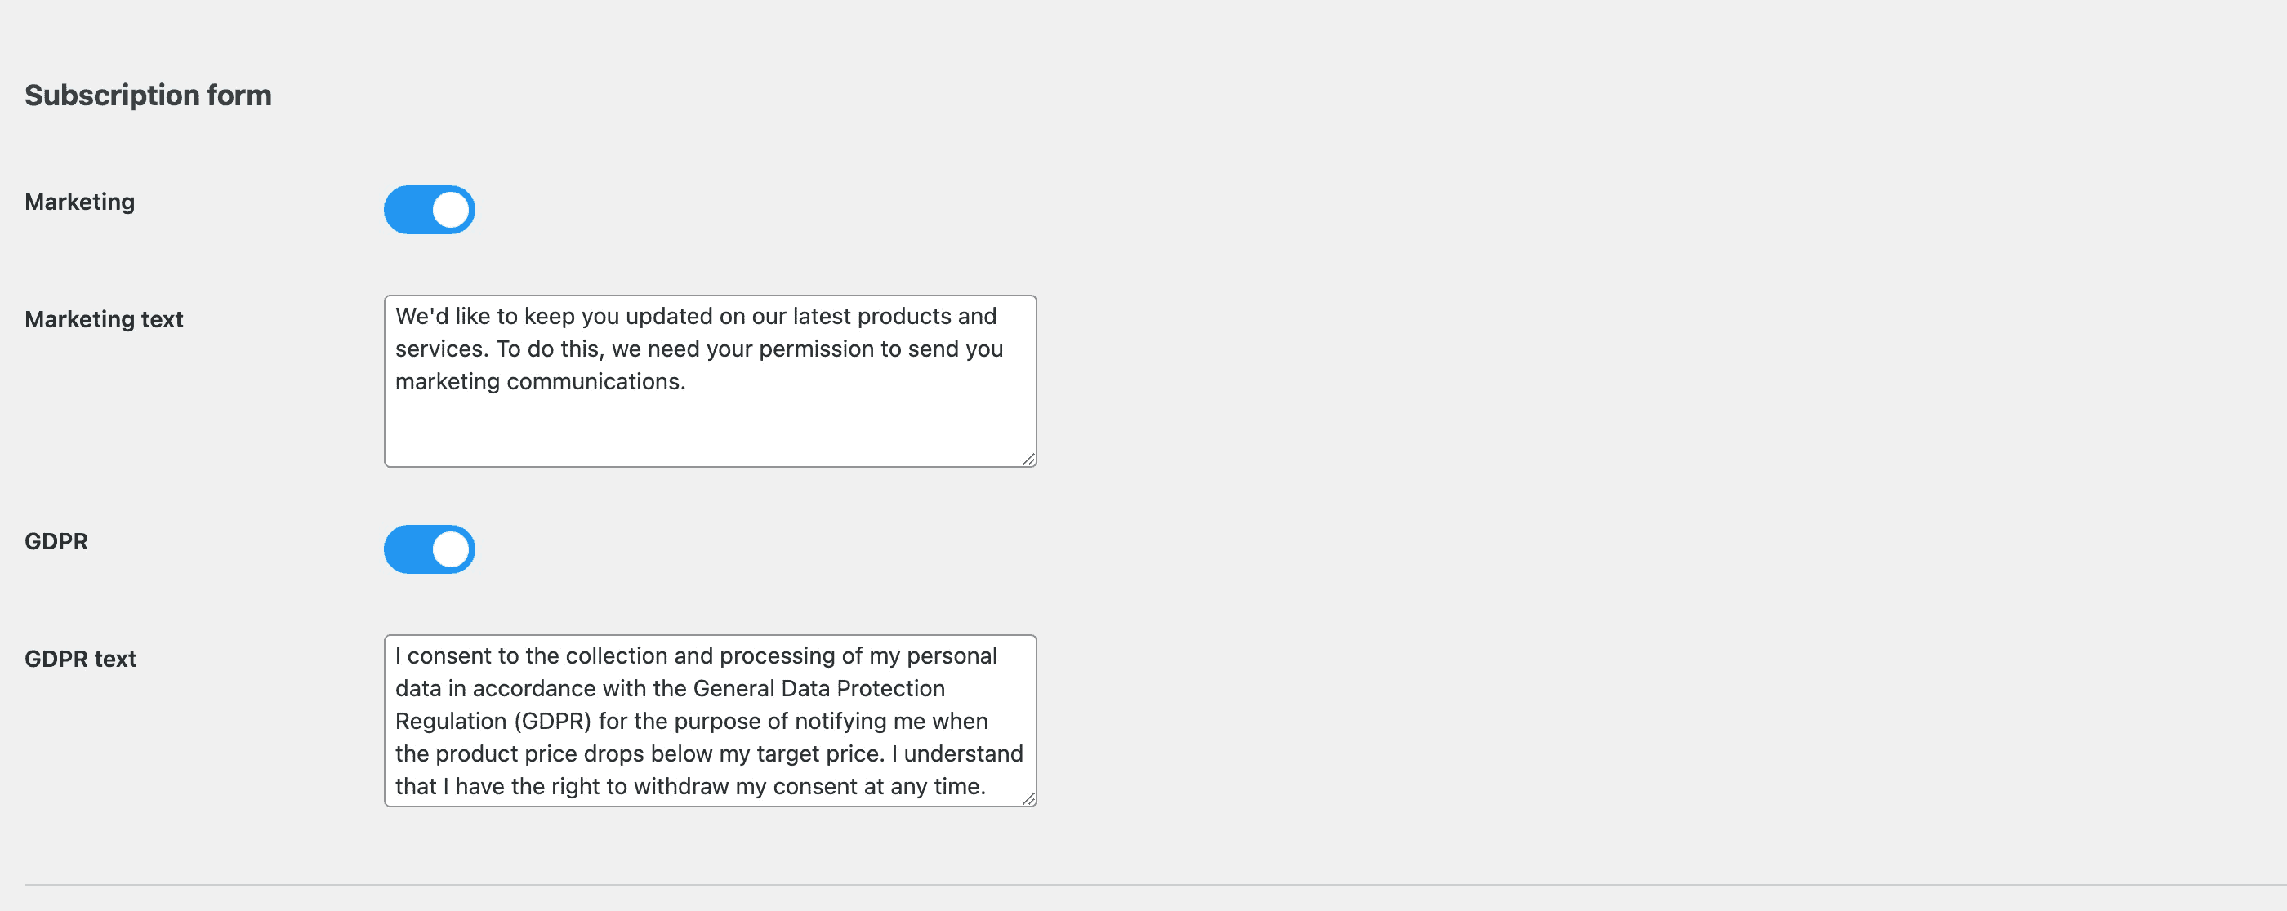Click the "Subscription form" section heading
The width and height of the screenshot is (2287, 911).
point(149,95)
